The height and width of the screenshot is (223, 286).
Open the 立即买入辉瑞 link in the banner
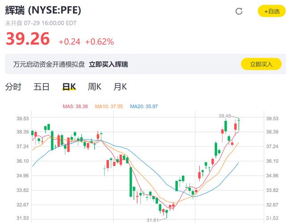point(108,64)
